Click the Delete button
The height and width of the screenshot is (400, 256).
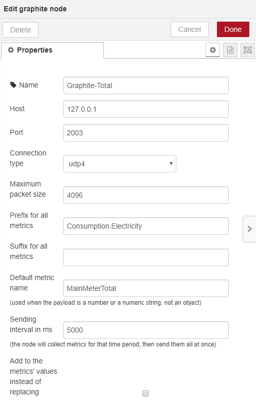21,30
